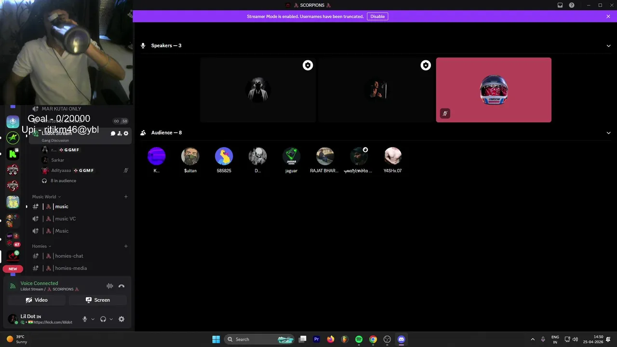
Task: Share your Screen
Action: (x=98, y=300)
